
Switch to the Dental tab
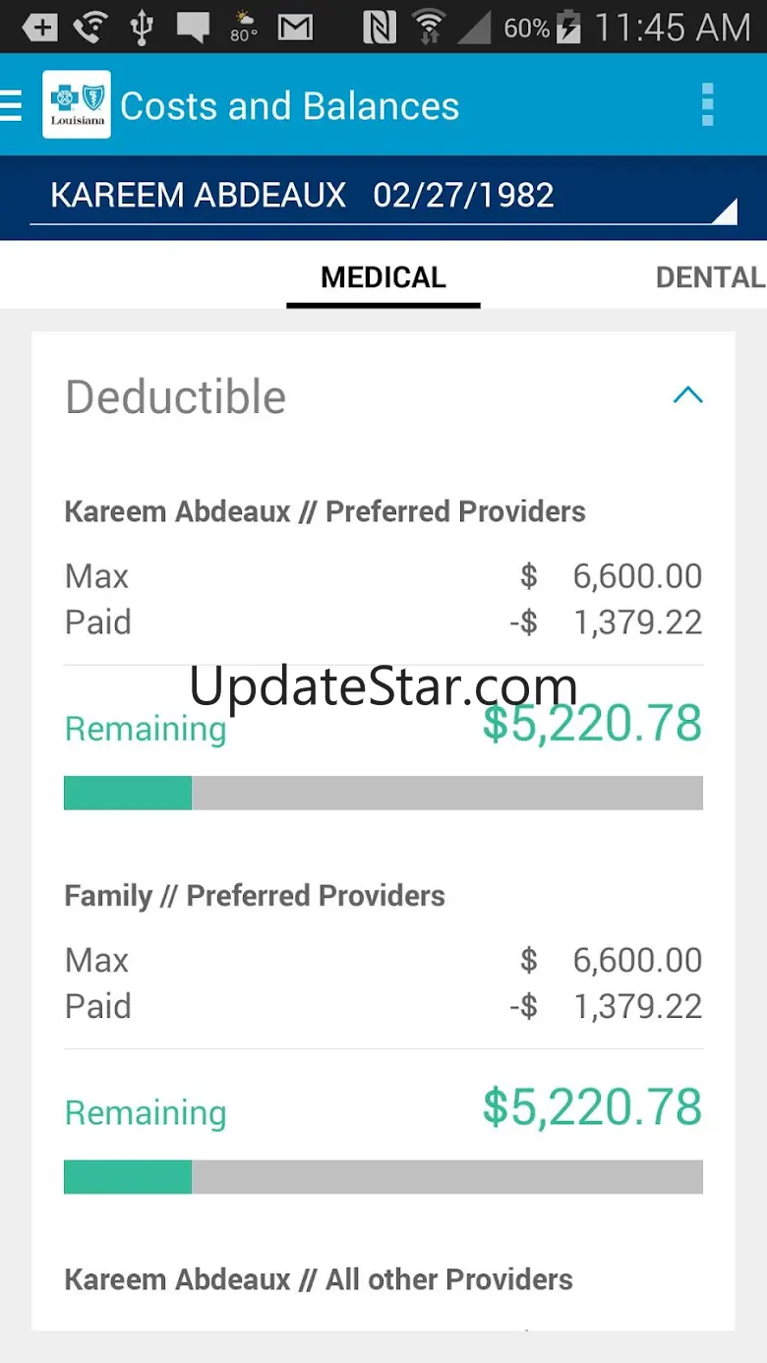[710, 277]
